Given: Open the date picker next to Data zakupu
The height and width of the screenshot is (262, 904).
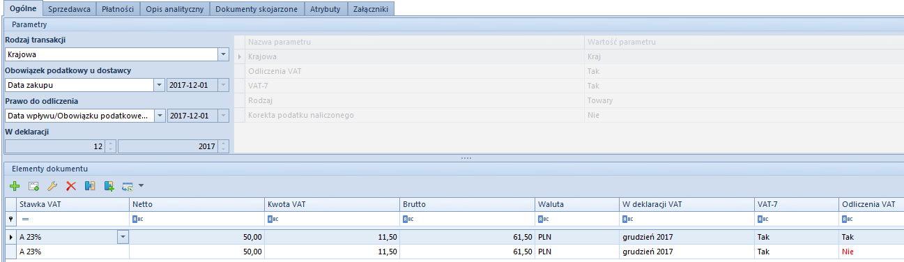Looking at the screenshot, I should click(223, 85).
